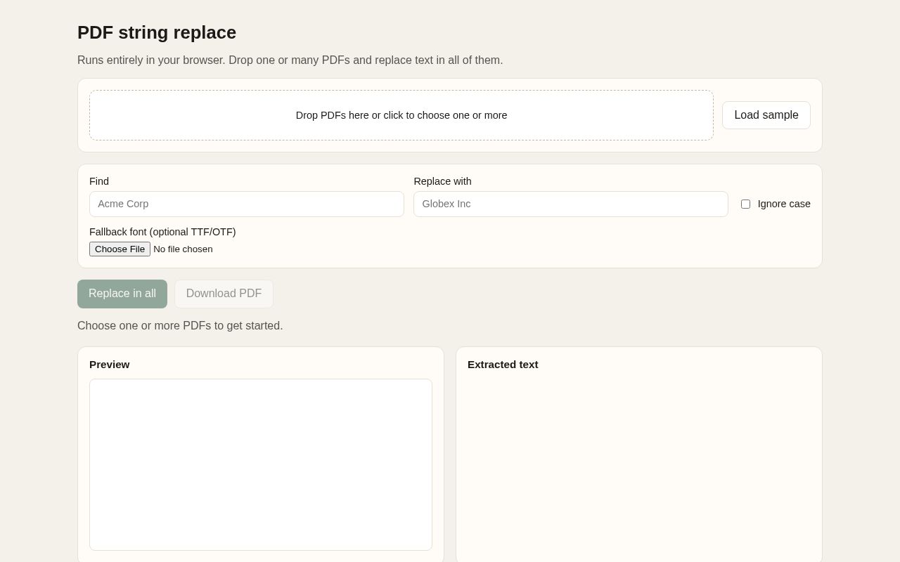Focus the Replace with text field

[x=571, y=204]
